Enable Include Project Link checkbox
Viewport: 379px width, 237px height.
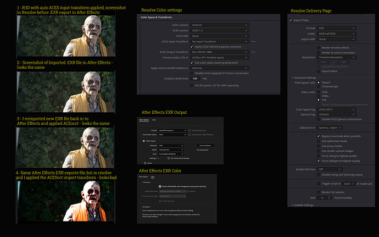[189, 130]
